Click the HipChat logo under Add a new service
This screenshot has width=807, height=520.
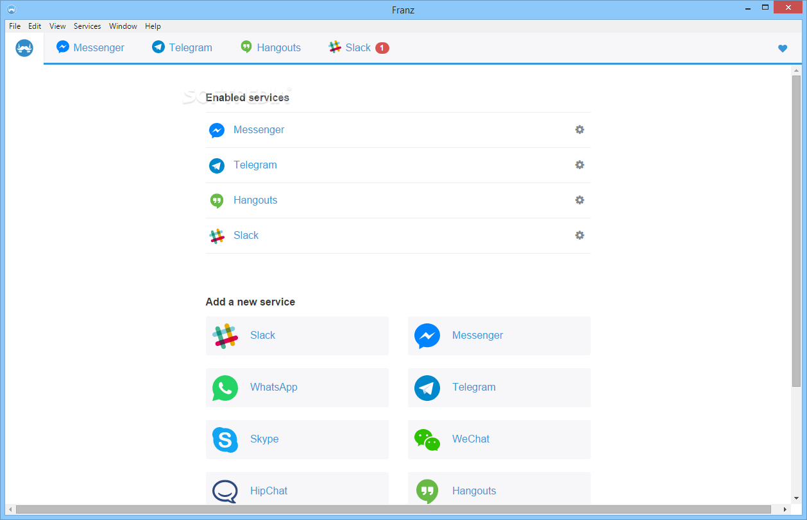click(225, 491)
